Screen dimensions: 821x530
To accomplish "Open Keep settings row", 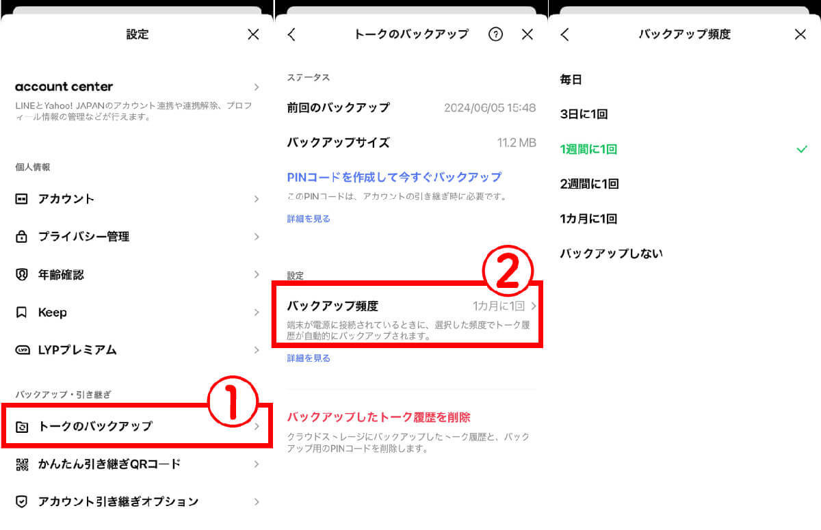I will [137, 313].
